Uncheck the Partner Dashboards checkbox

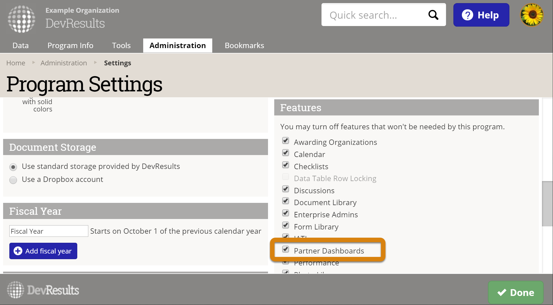(x=286, y=249)
